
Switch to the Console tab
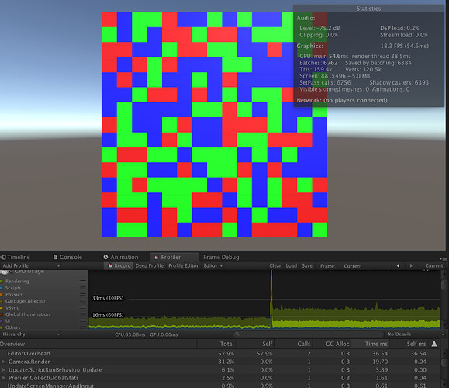[68, 257]
